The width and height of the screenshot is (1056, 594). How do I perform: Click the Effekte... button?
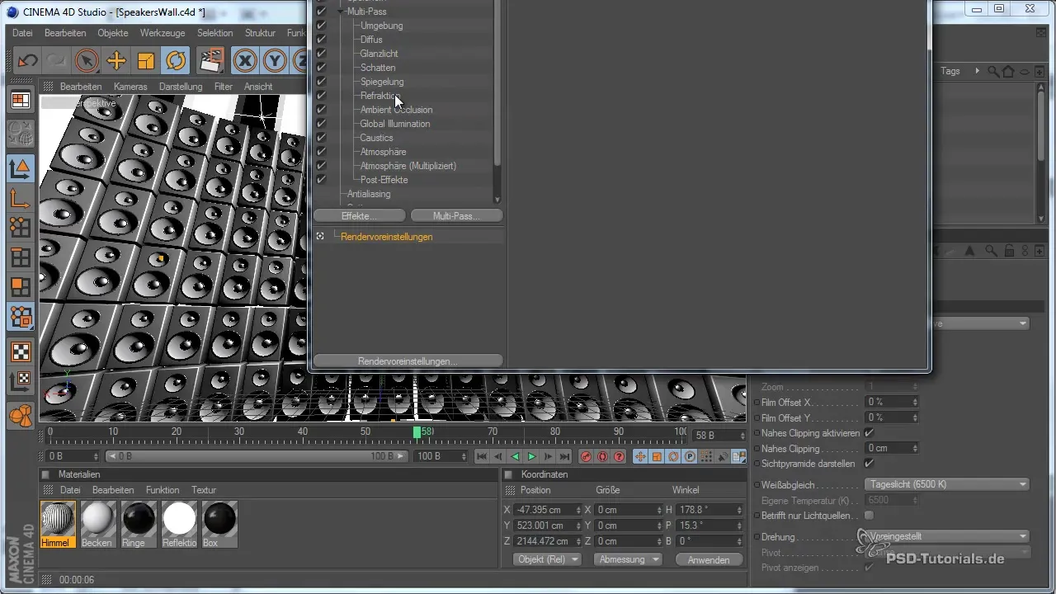pos(359,215)
